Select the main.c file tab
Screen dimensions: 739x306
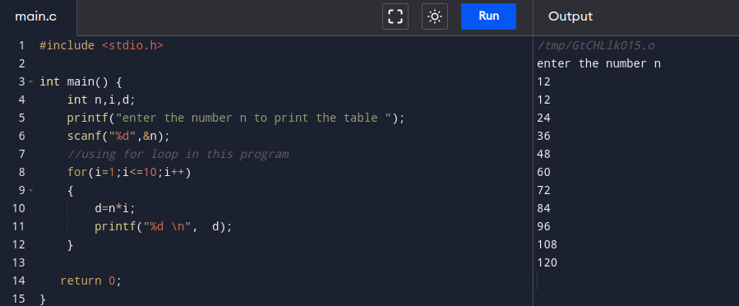(x=36, y=16)
